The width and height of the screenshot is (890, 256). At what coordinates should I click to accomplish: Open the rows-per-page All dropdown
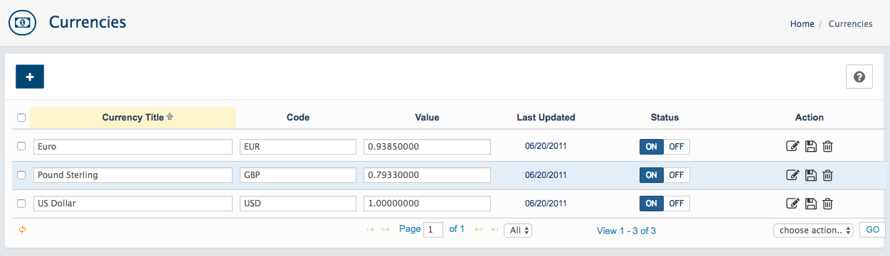coord(519,230)
